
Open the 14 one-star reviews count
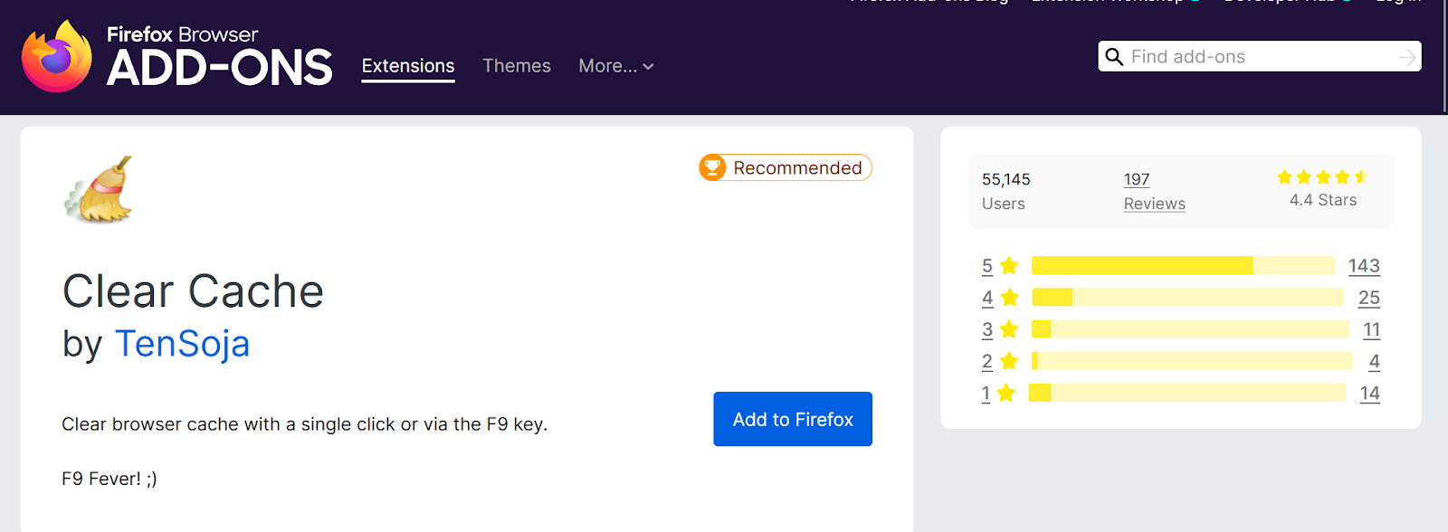(1370, 393)
